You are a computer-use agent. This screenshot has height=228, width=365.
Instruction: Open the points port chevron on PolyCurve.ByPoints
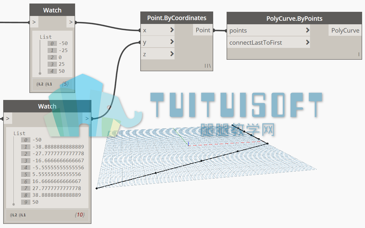click(x=307, y=30)
